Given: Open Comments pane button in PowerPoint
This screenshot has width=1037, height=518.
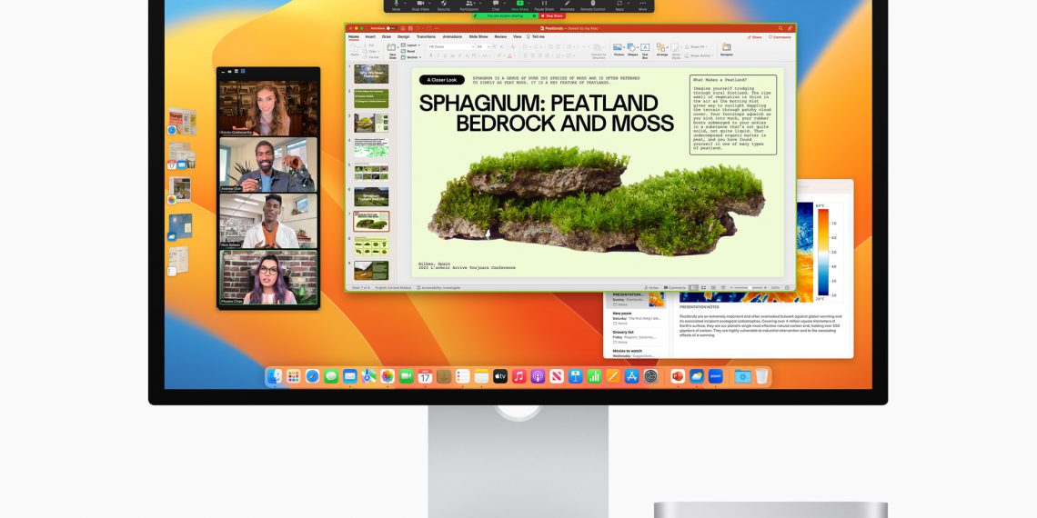Looking at the screenshot, I should coord(780,37).
